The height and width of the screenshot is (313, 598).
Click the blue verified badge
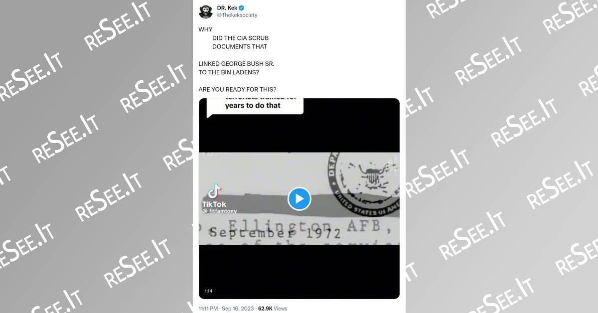[x=241, y=8]
